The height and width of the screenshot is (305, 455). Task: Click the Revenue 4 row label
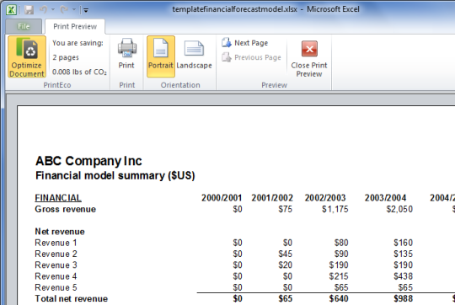[x=56, y=276]
